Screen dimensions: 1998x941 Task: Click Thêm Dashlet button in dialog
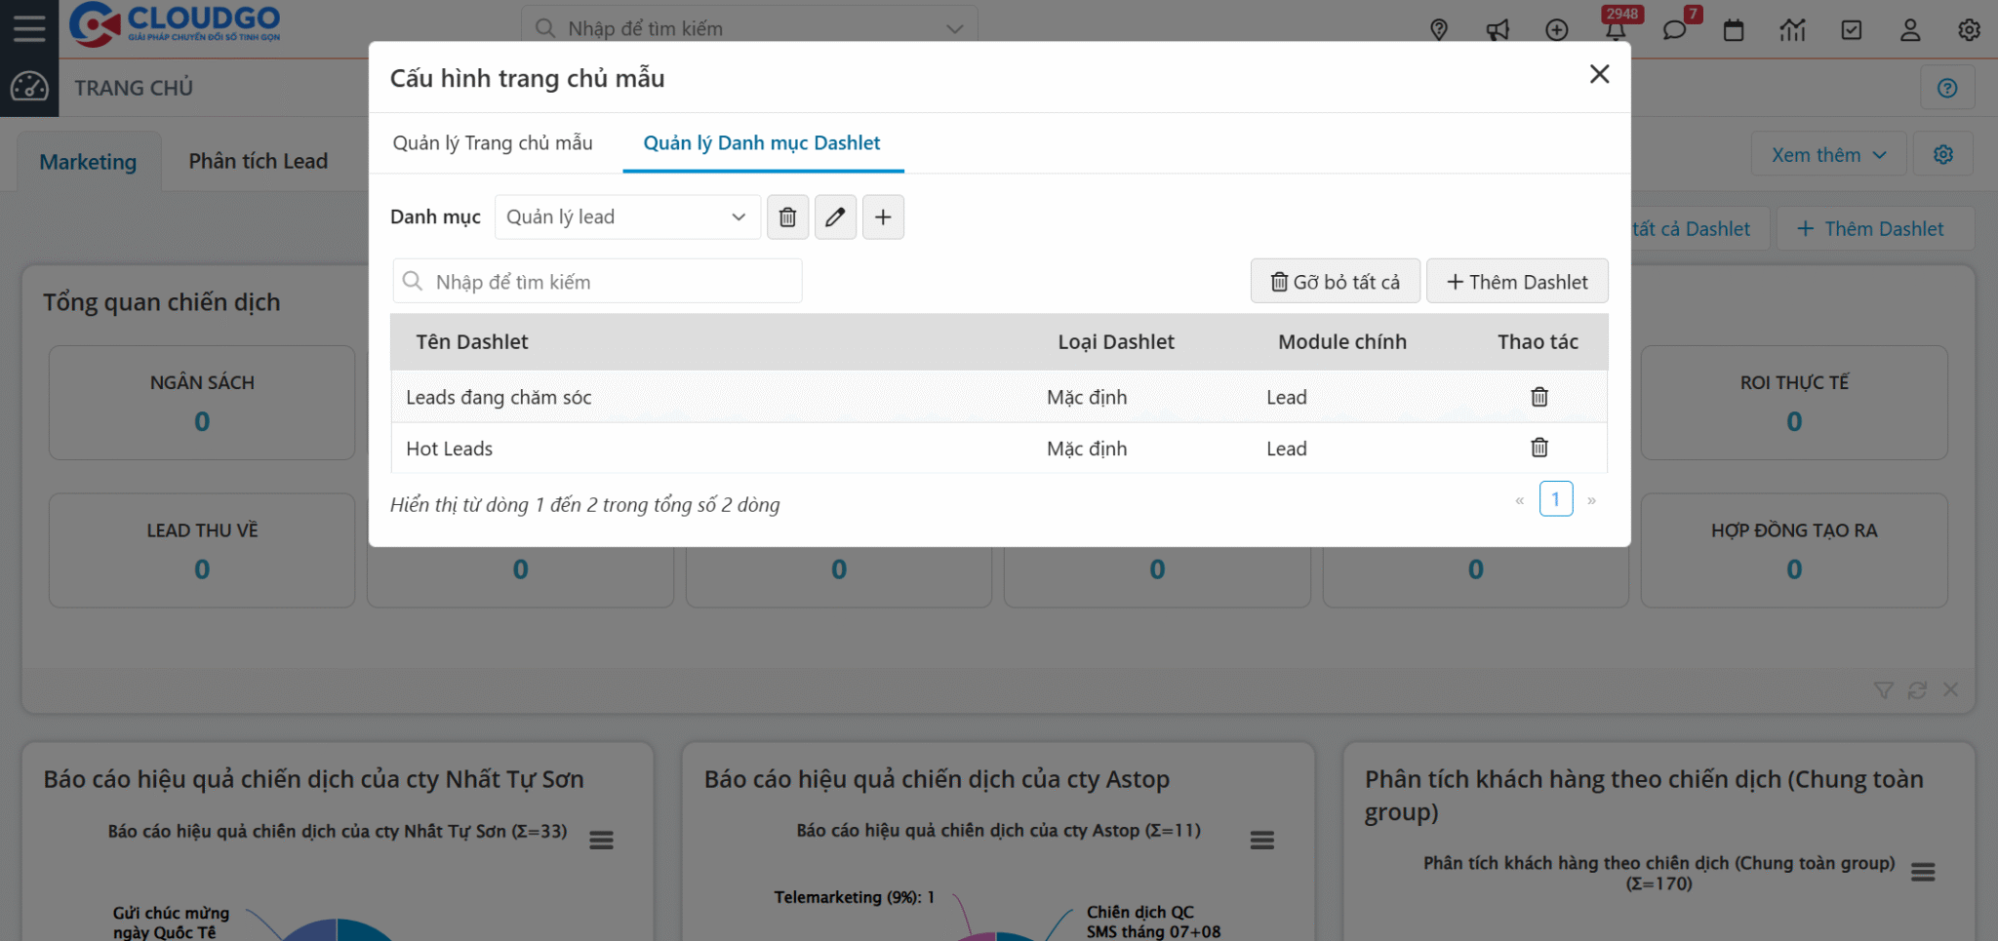click(x=1517, y=282)
